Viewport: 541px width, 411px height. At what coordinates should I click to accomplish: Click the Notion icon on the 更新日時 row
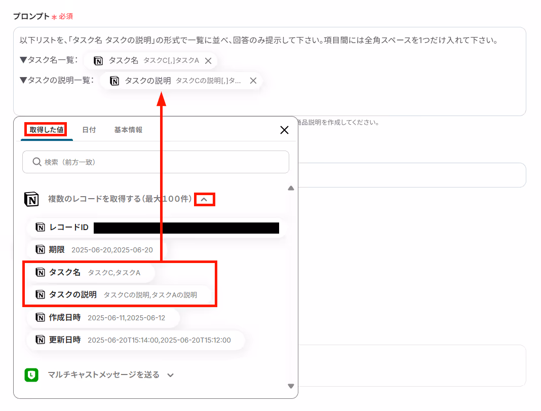click(41, 340)
